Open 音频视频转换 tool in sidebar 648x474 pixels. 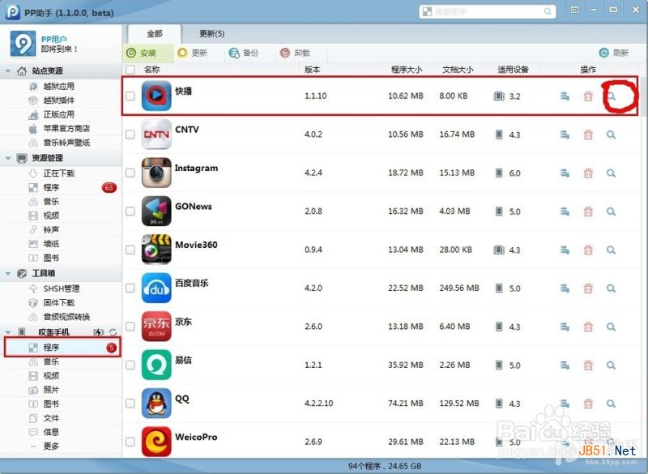66,317
